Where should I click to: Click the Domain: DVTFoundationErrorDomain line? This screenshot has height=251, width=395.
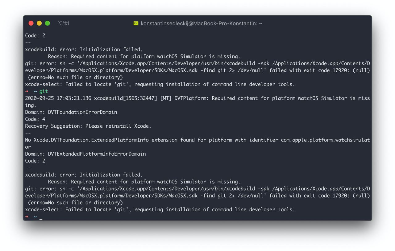point(71,112)
